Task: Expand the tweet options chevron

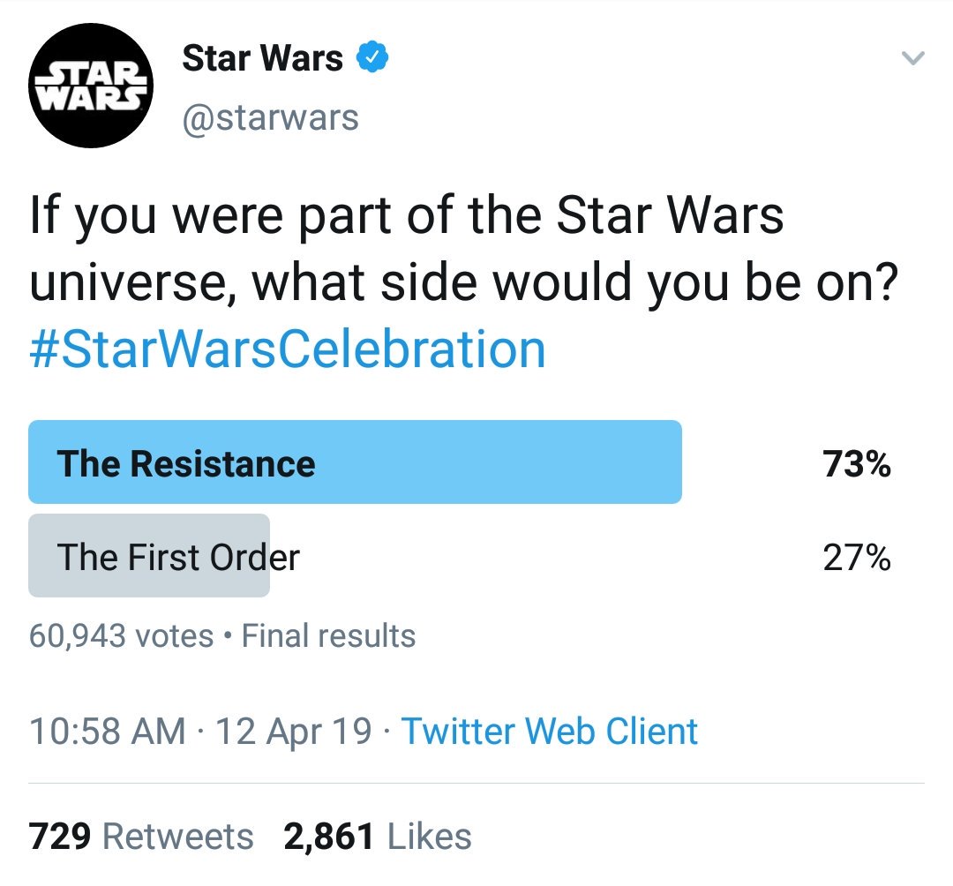Action: point(912,60)
